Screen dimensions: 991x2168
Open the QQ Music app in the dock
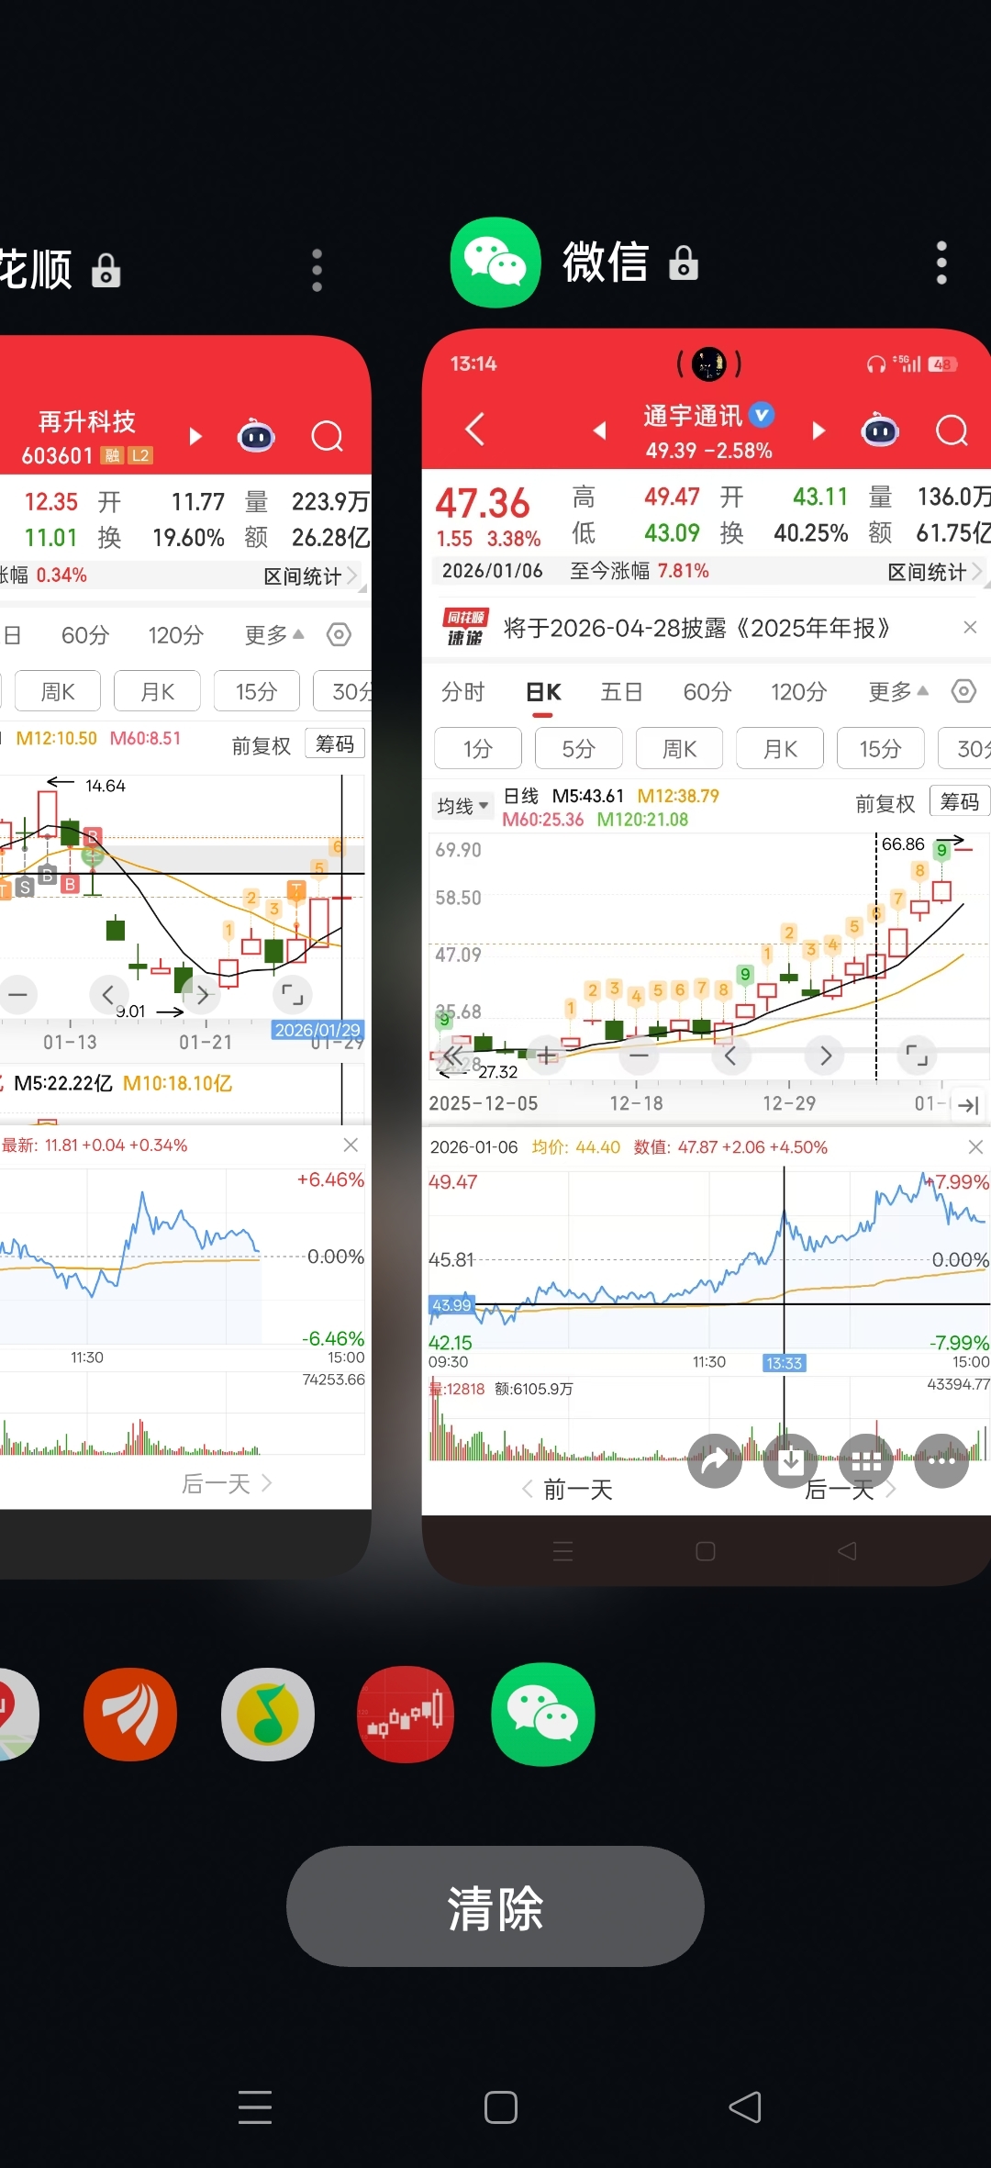(268, 1715)
